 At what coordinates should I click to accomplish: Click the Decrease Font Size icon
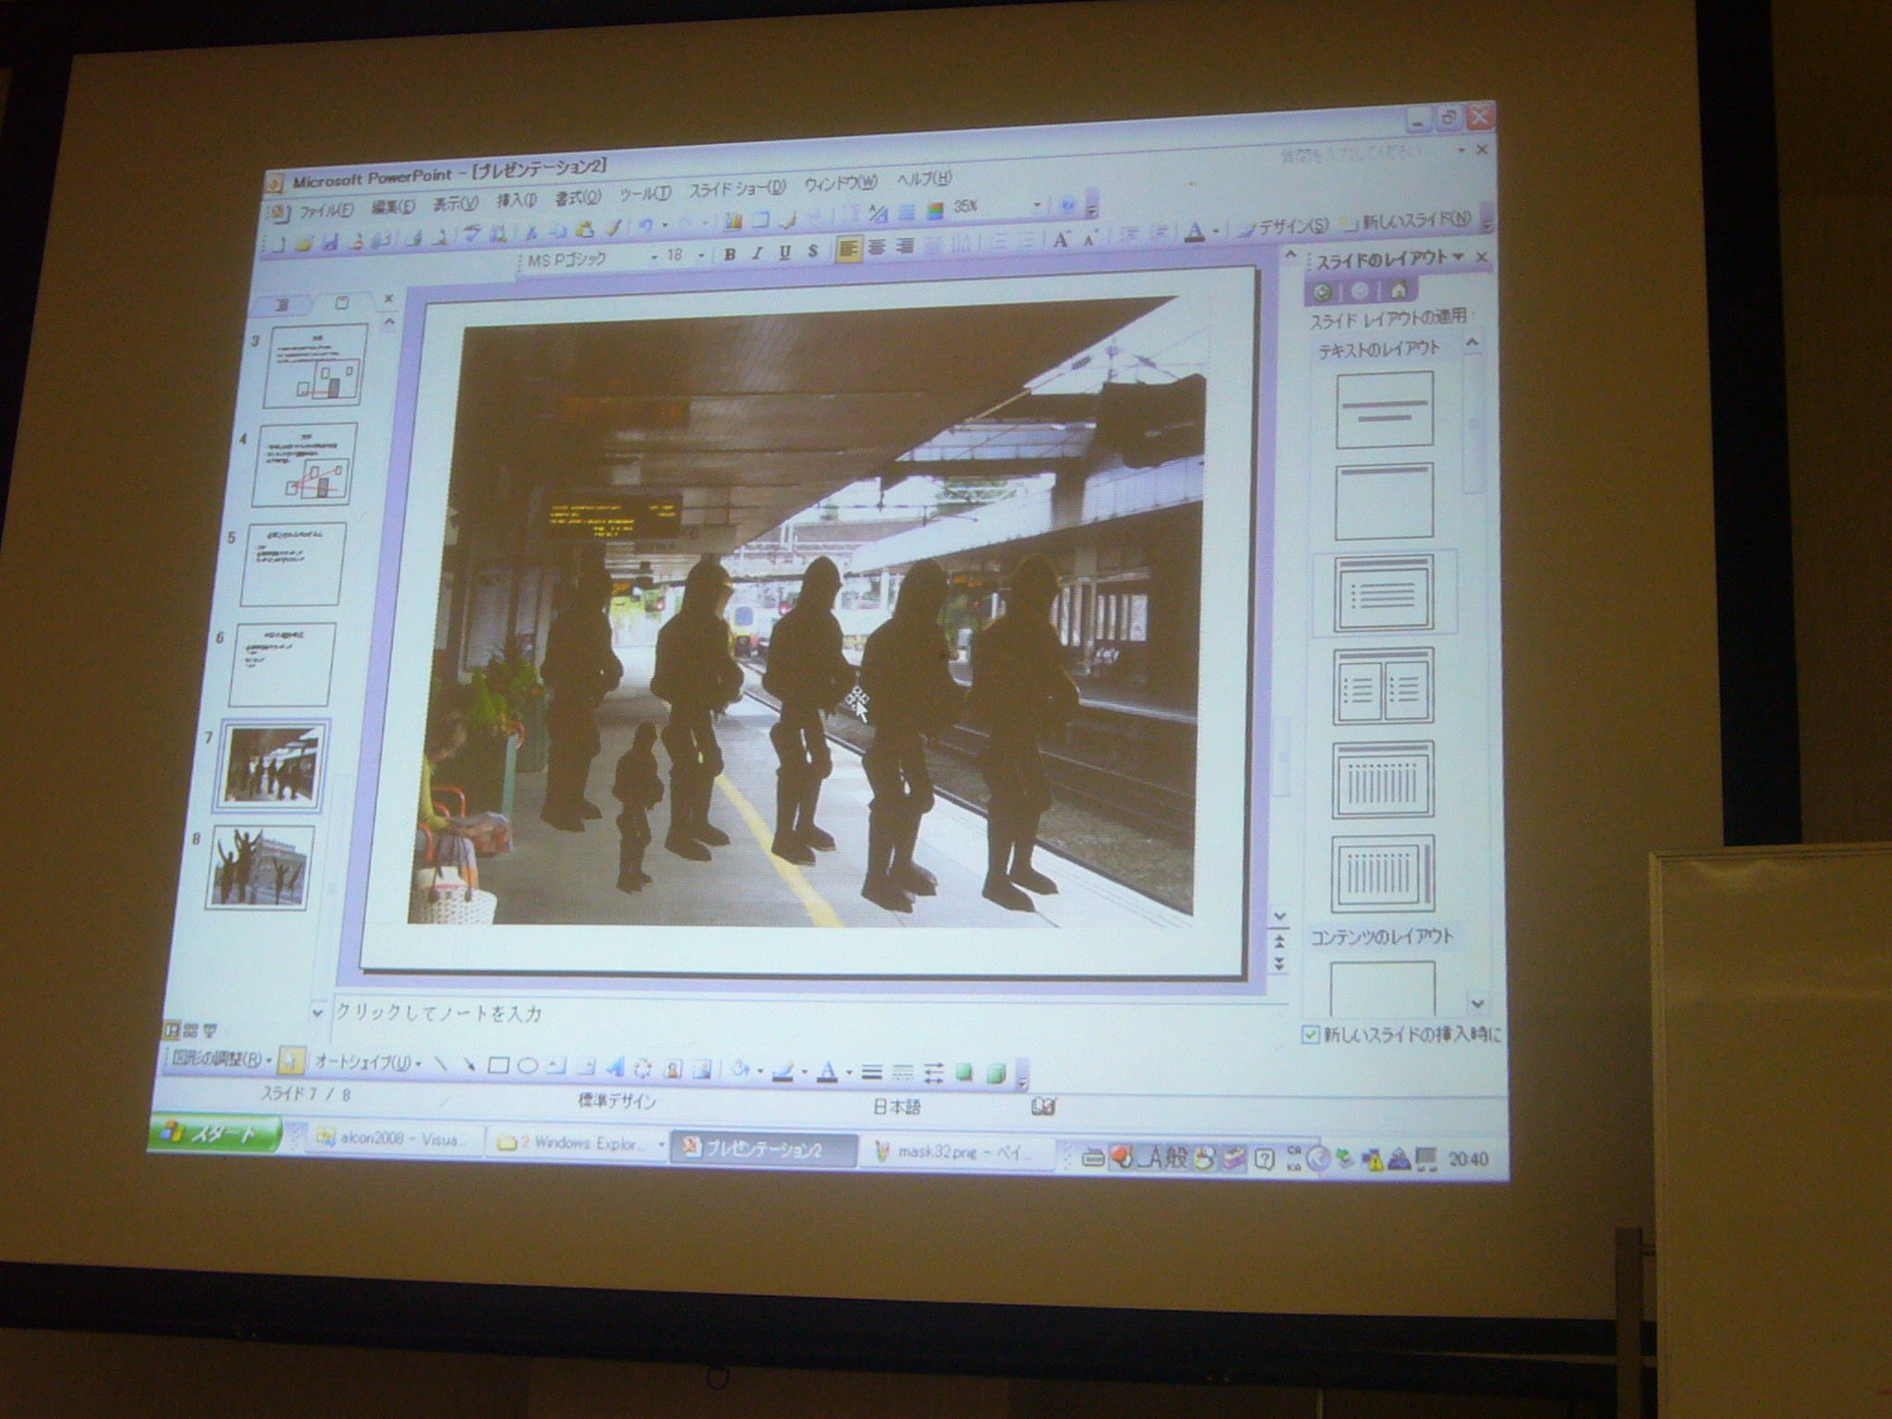pyautogui.click(x=1090, y=239)
